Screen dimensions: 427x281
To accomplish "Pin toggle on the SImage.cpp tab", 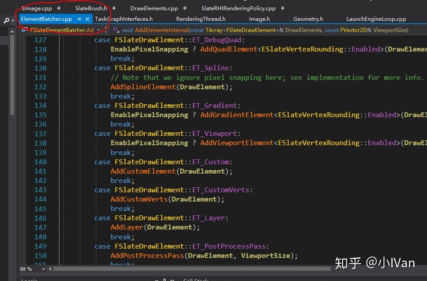I will [59, 8].
